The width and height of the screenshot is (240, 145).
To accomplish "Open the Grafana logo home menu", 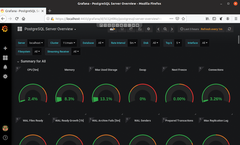I will pos(5,29).
